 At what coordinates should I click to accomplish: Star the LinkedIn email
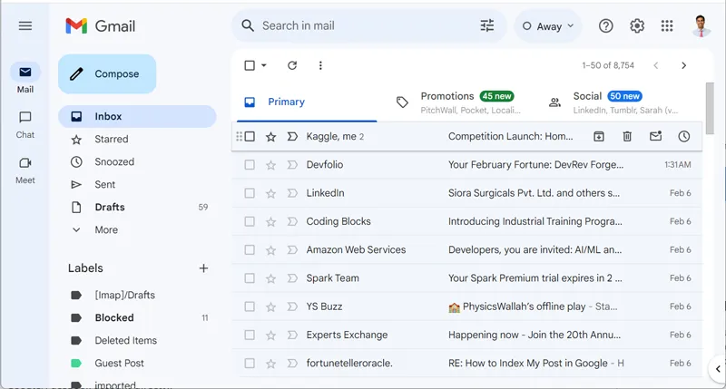tap(270, 193)
